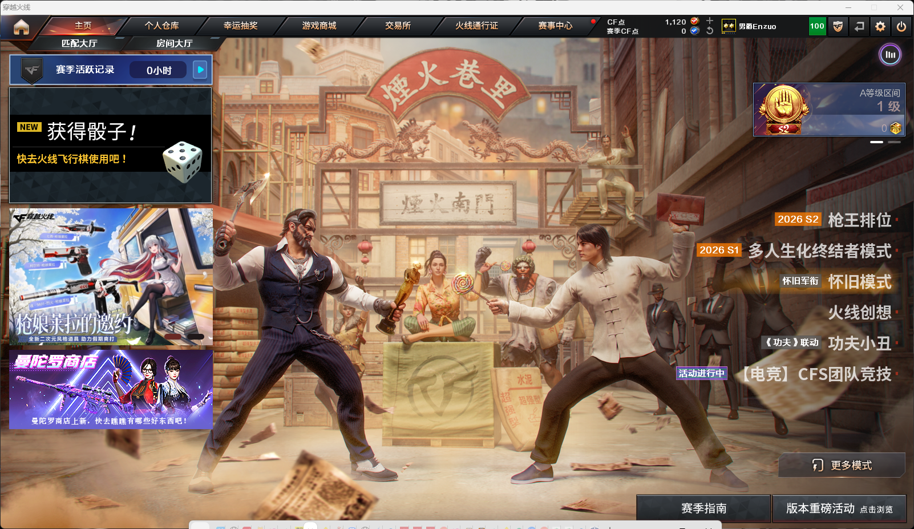The height and width of the screenshot is (529, 914).
Task: Select the 功夫小丑 mode
Action: click(x=860, y=344)
